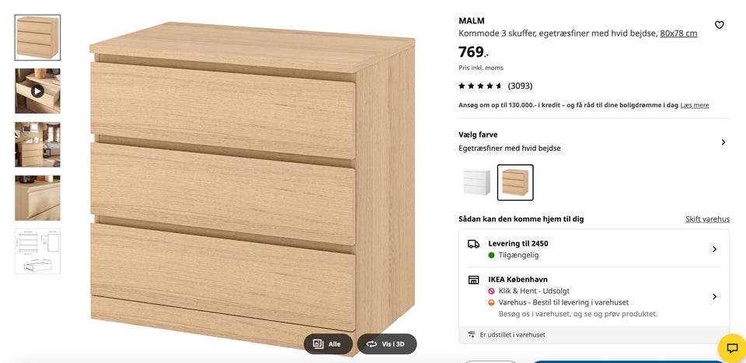
Task: Click the delivery truck icon
Action: tap(473, 243)
